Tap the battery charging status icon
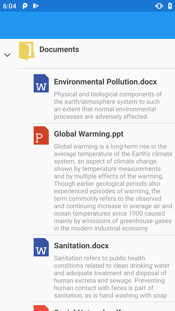 click(170, 6)
